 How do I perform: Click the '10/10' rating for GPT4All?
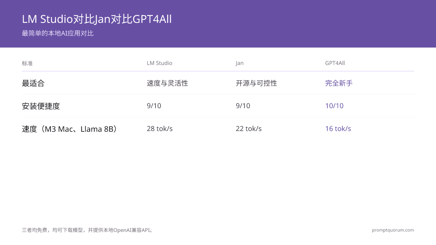(x=334, y=106)
